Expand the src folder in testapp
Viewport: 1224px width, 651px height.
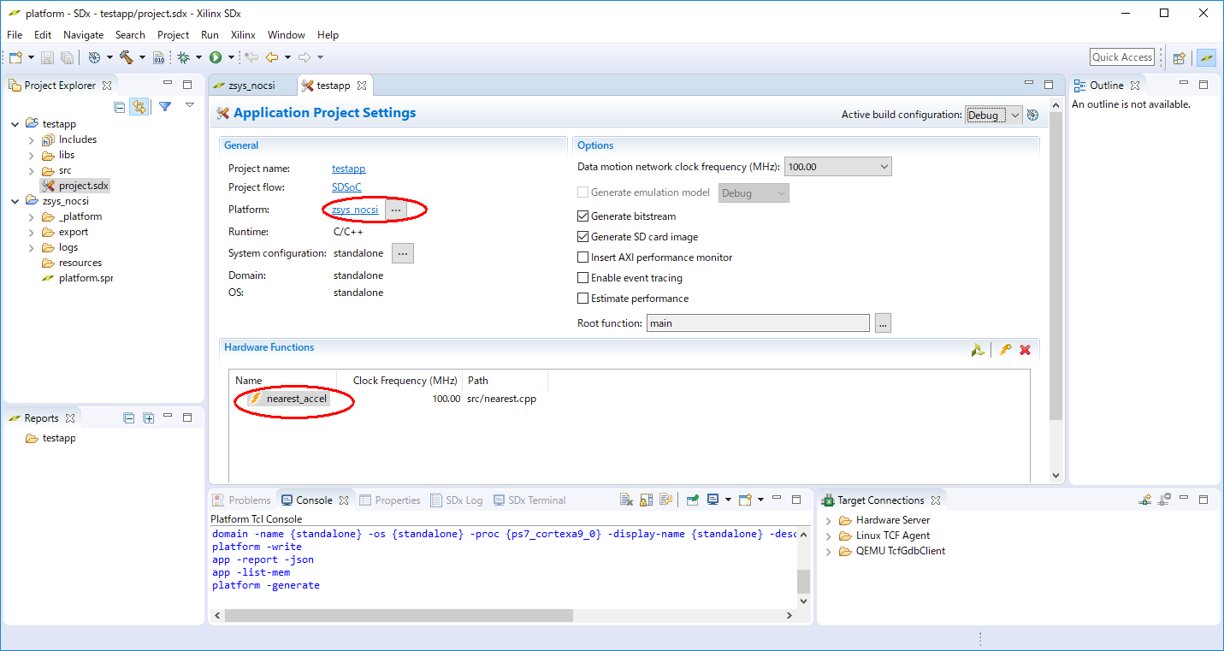pyautogui.click(x=32, y=170)
